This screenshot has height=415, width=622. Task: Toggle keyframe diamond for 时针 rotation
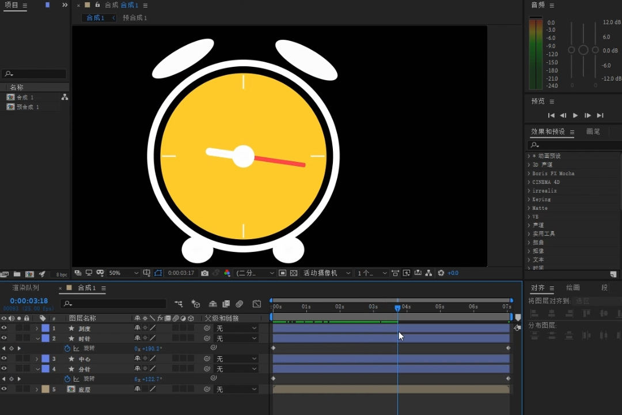tap(11, 348)
